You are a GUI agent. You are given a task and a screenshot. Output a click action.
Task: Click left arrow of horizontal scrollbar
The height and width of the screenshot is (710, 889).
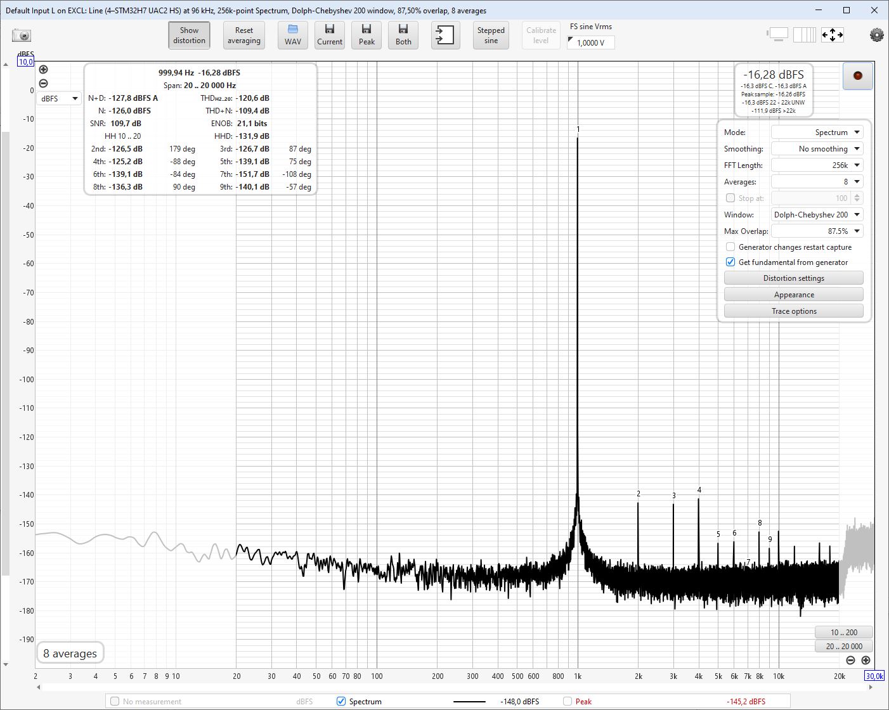(x=39, y=687)
